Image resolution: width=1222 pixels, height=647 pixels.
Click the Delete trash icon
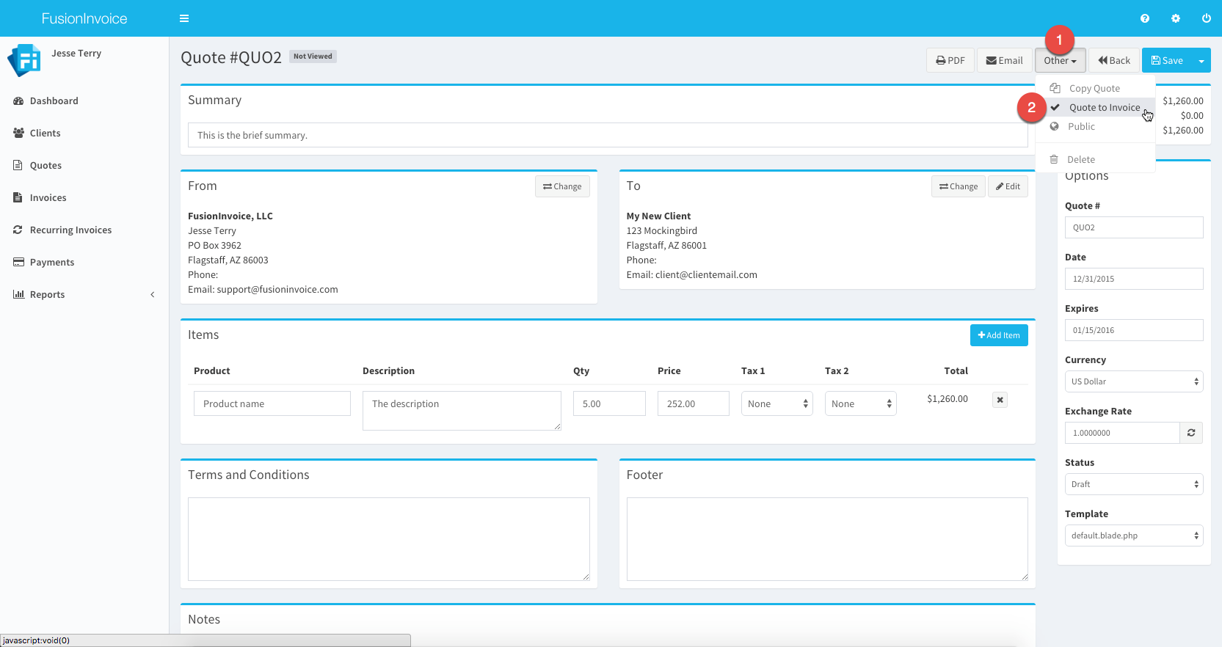tap(1054, 159)
